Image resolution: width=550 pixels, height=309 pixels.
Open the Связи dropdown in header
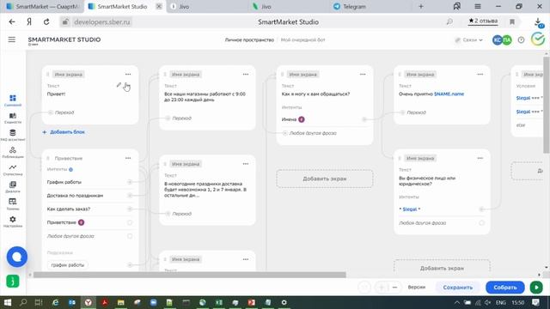coord(469,40)
